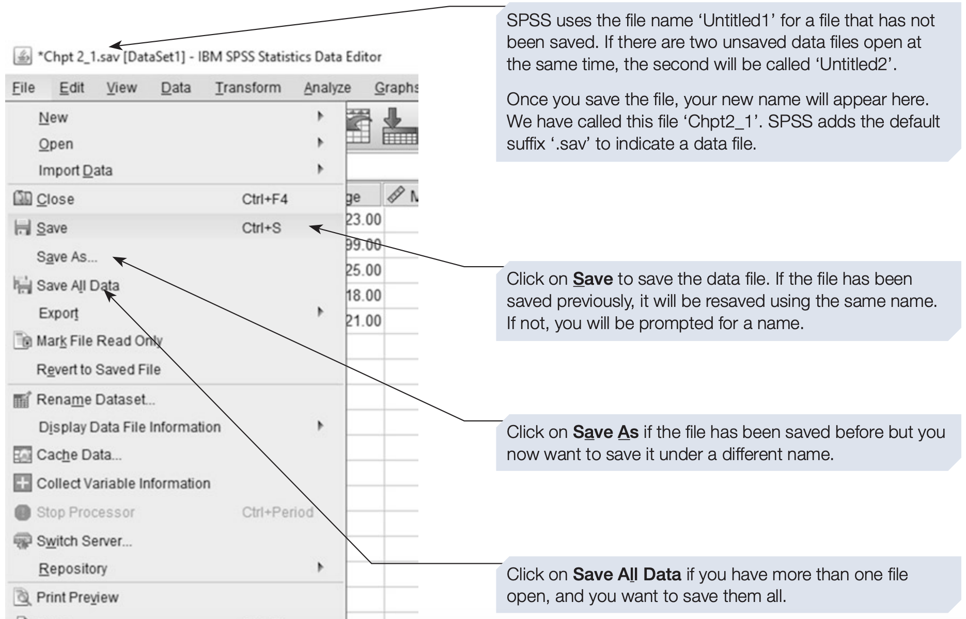
Task: Open the Analyze menu
Action: pyautogui.click(x=327, y=88)
